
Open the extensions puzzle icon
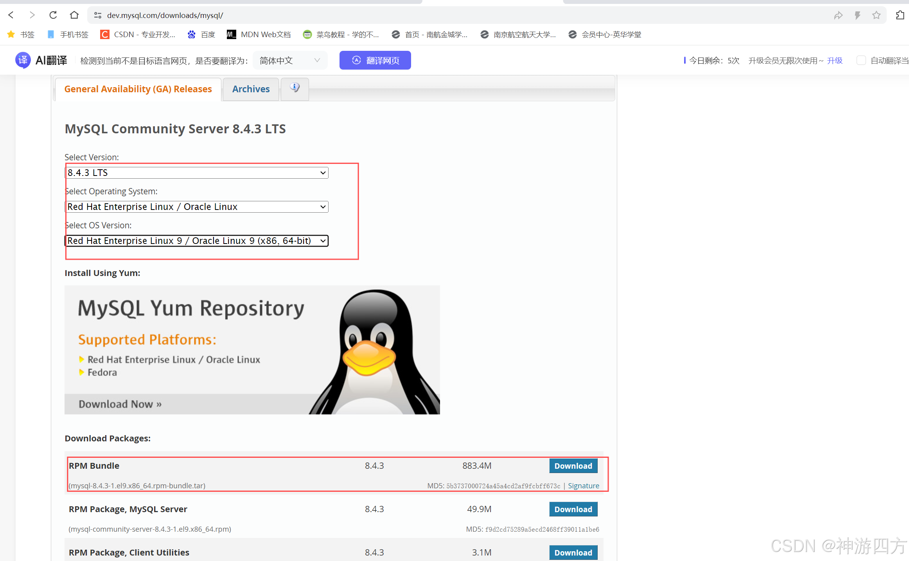click(x=900, y=15)
